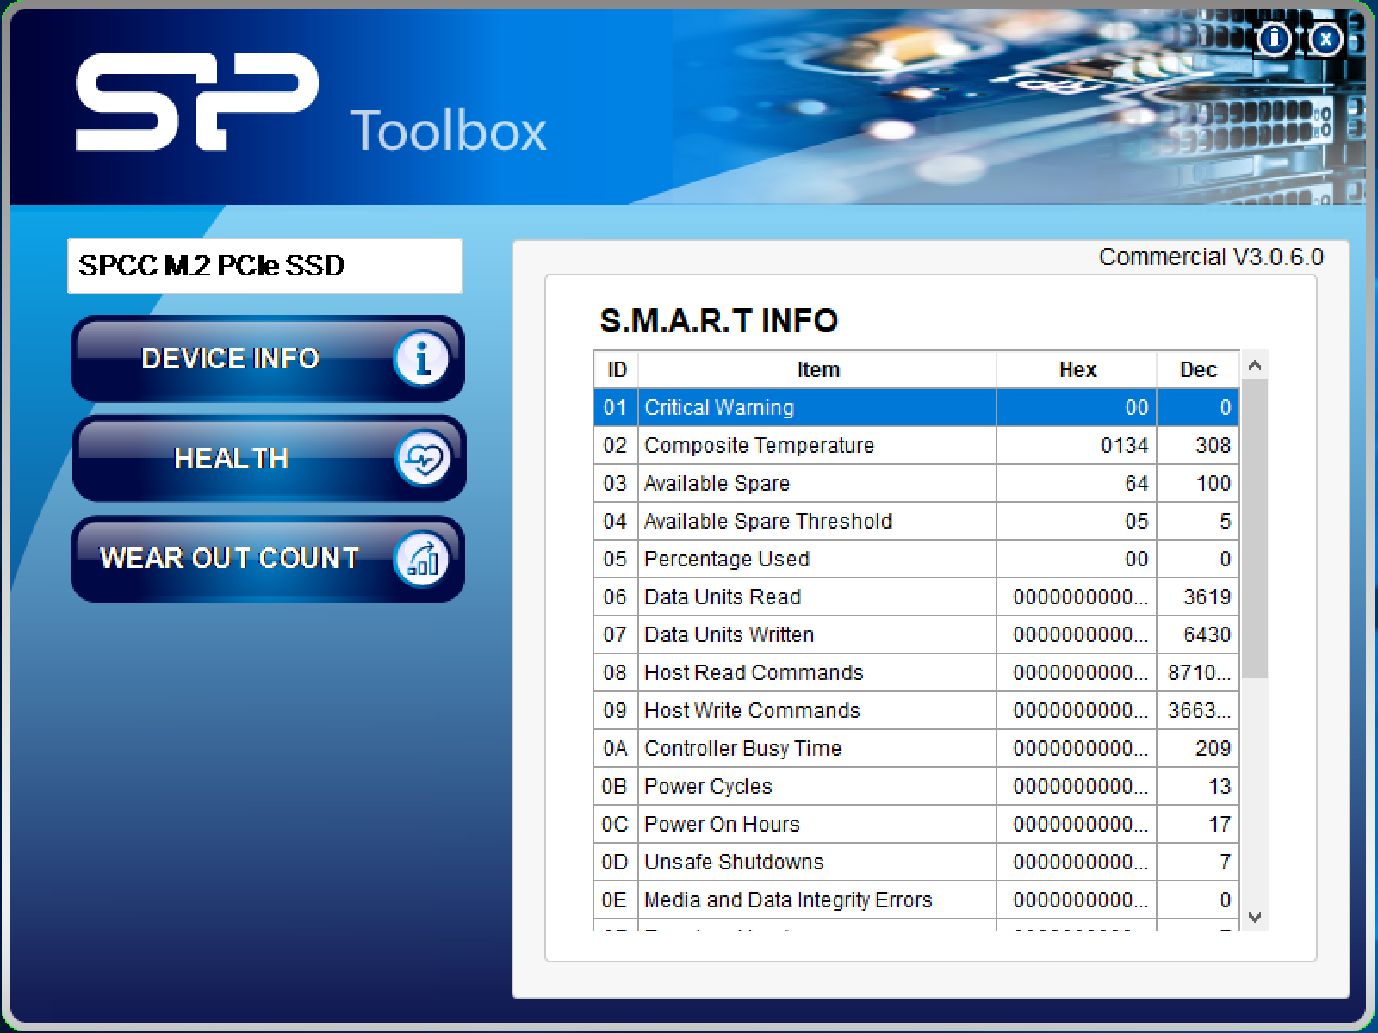
Task: Click the Dec column header
Action: 1198,370
